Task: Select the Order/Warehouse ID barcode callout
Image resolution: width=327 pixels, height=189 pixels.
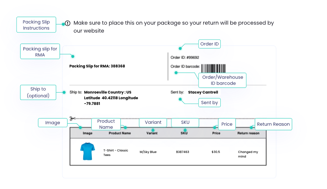Action: click(222, 80)
